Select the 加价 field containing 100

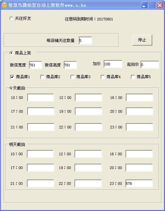coord(113,64)
